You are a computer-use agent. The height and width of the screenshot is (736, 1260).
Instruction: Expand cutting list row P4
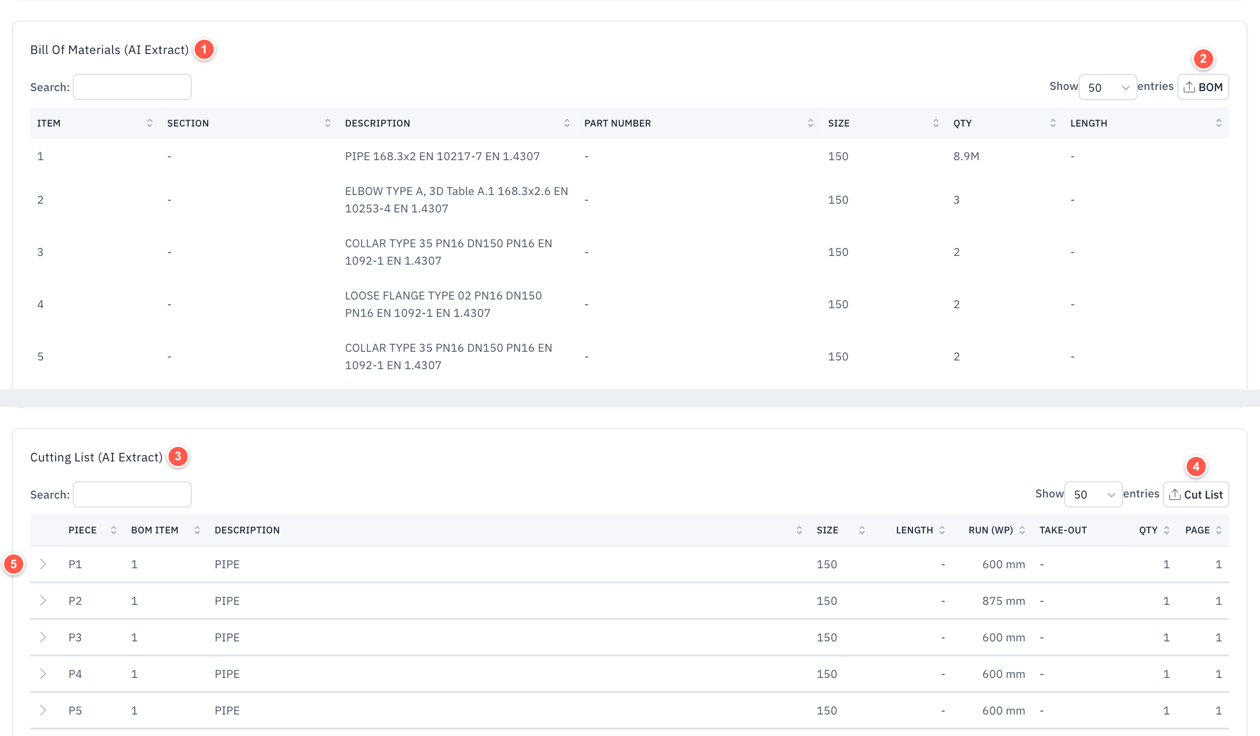click(x=43, y=674)
